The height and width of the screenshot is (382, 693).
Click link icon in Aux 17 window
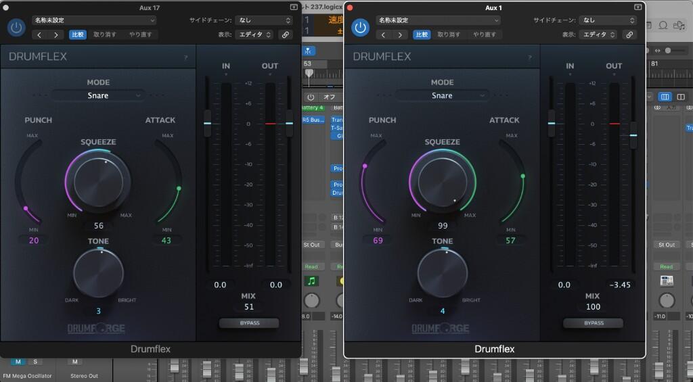point(286,34)
